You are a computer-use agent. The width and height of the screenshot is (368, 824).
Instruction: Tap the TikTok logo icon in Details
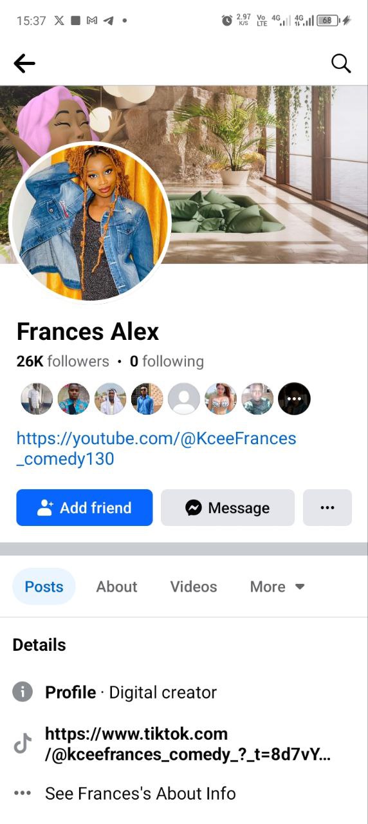(x=23, y=744)
